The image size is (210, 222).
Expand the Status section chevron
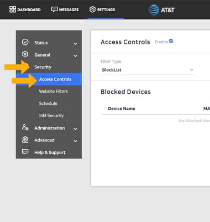pos(75,43)
